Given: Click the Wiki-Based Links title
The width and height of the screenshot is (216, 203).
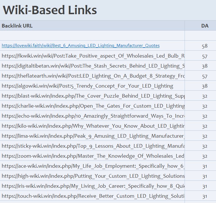Looking at the screenshot, I should 50,10.
